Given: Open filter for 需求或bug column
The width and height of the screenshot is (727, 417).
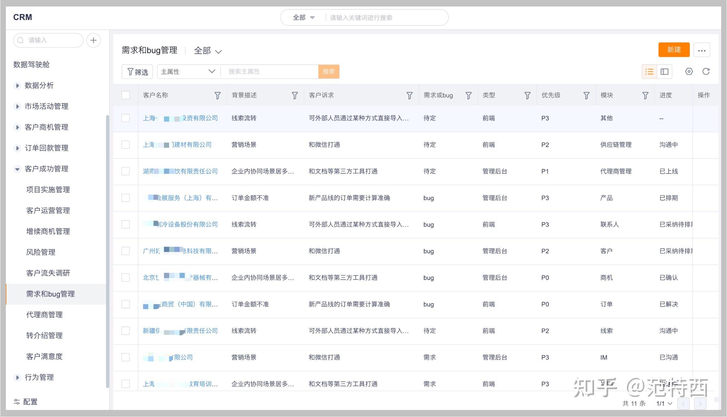Looking at the screenshot, I should (x=468, y=95).
